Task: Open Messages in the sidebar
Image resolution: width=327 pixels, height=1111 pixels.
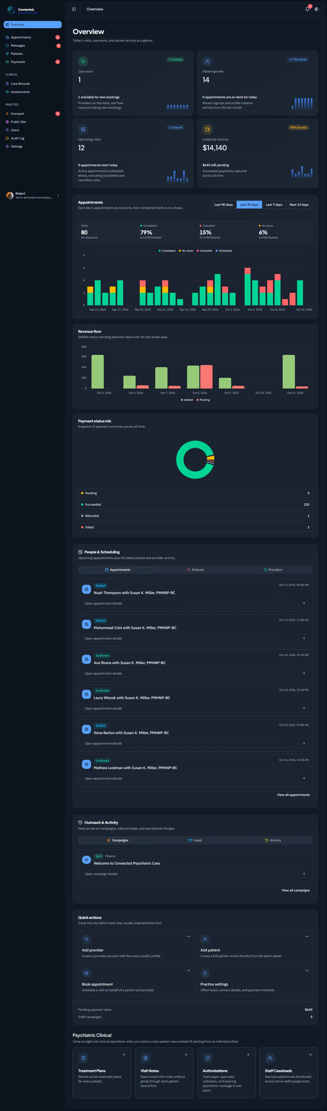Action: (33, 46)
